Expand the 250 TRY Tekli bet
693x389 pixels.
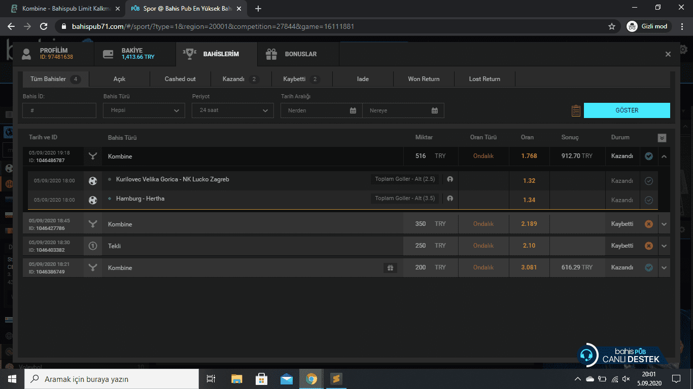[x=664, y=246]
